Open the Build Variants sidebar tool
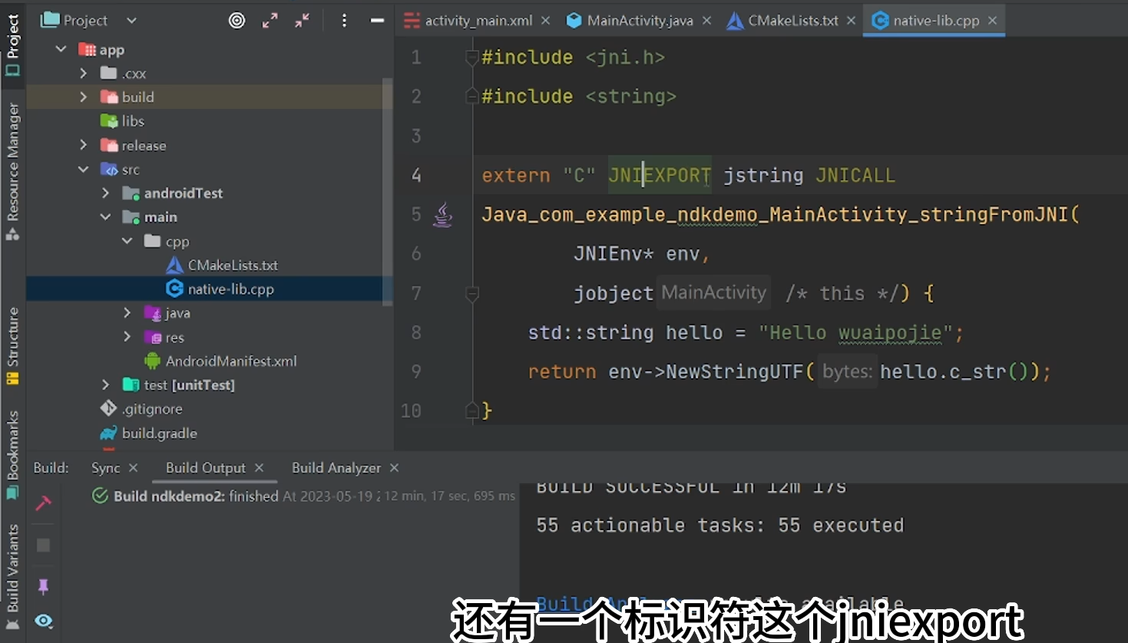The image size is (1128, 643). coord(12,577)
